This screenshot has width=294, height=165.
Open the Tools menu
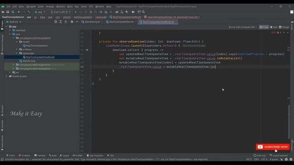click(84, 6)
